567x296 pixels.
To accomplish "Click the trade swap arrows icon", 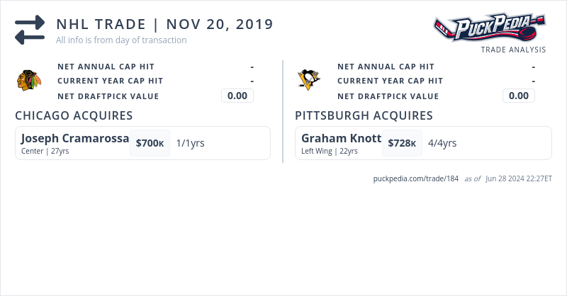I will pyautogui.click(x=30, y=30).
